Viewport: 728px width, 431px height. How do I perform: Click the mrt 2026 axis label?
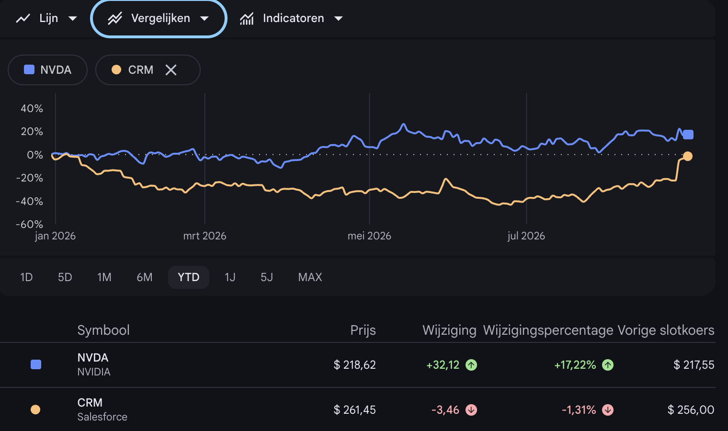(205, 236)
